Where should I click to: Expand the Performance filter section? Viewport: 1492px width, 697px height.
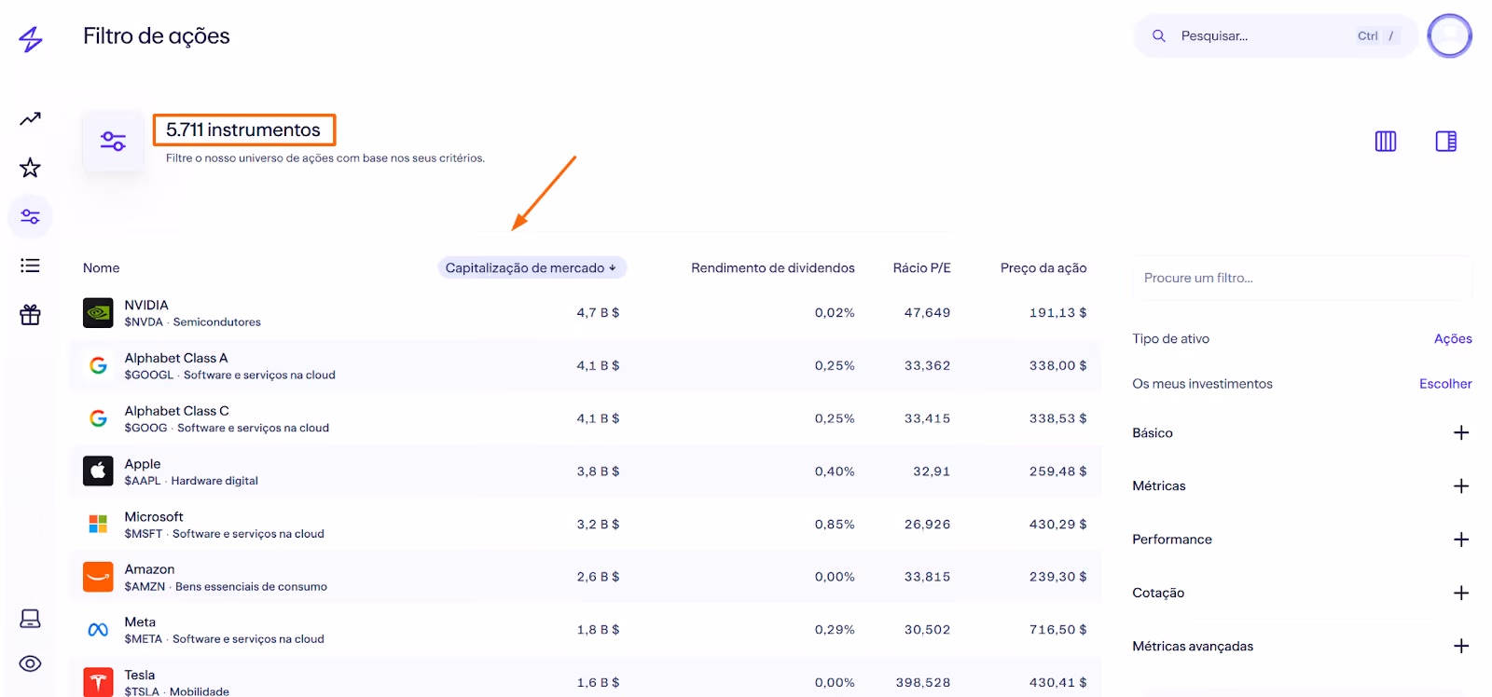(x=1460, y=540)
